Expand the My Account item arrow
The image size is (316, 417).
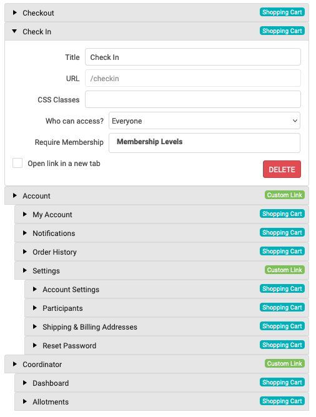[x=25, y=214]
